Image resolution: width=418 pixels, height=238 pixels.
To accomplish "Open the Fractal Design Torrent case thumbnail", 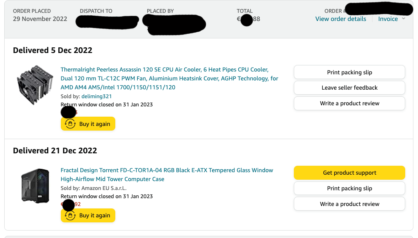I will (35, 186).
